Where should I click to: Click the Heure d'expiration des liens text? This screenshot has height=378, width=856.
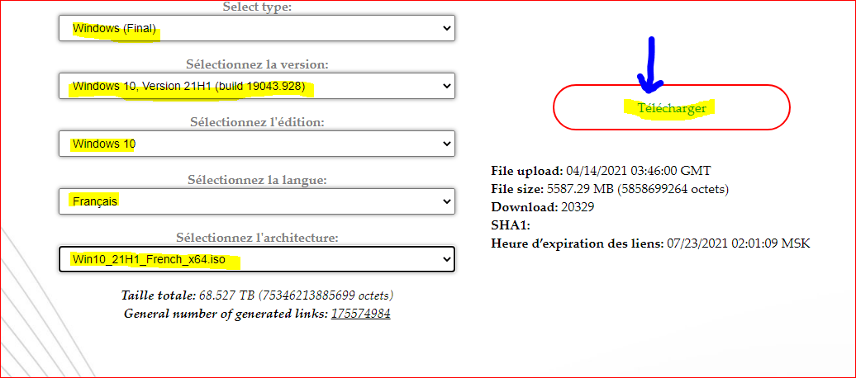651,243
